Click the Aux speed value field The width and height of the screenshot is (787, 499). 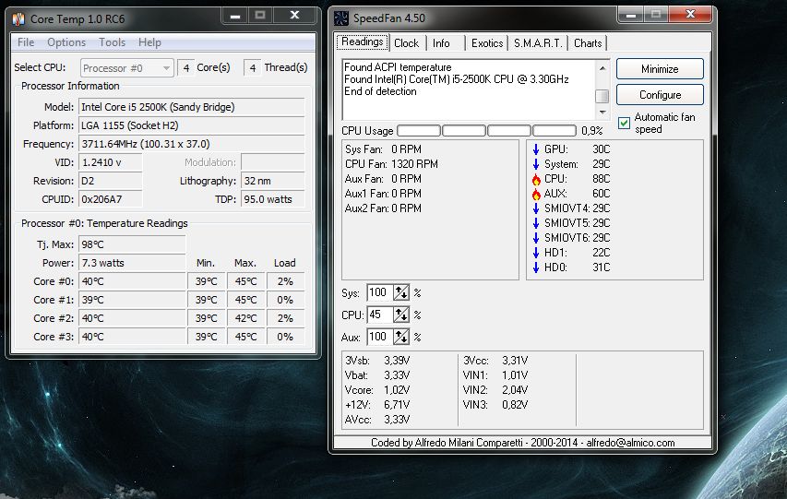(380, 337)
